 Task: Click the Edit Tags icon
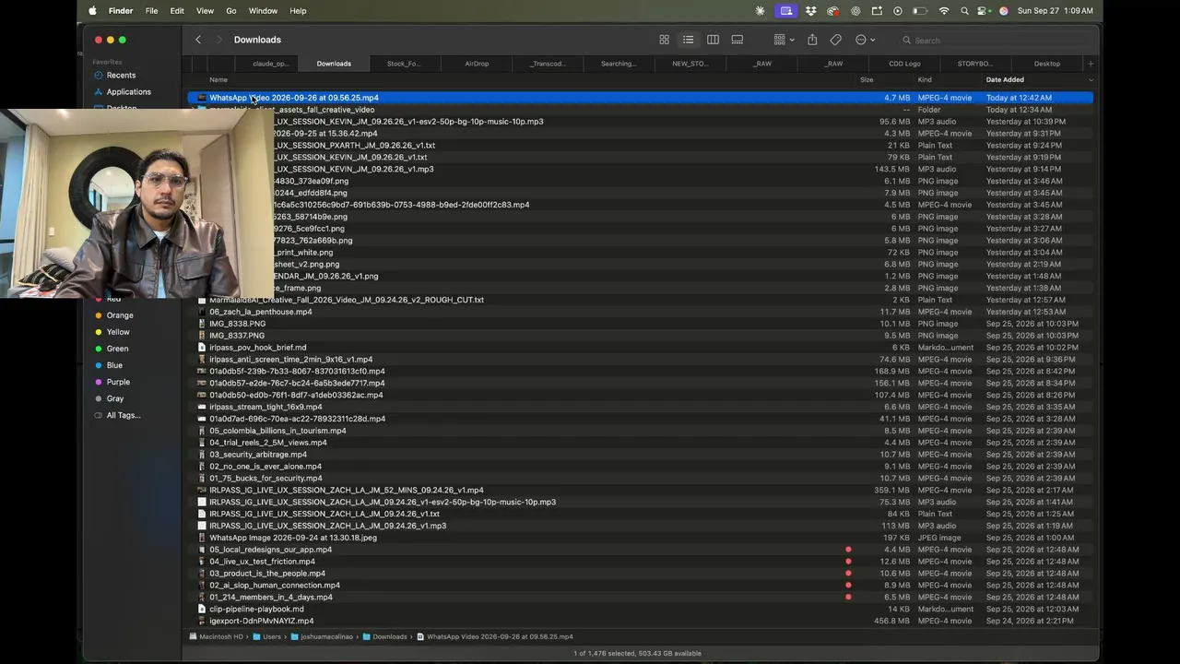(x=836, y=40)
